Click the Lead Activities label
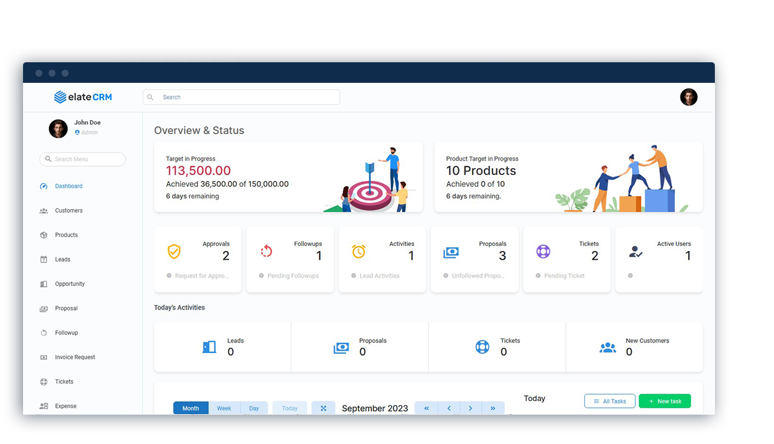The image size is (774, 444). (x=379, y=276)
